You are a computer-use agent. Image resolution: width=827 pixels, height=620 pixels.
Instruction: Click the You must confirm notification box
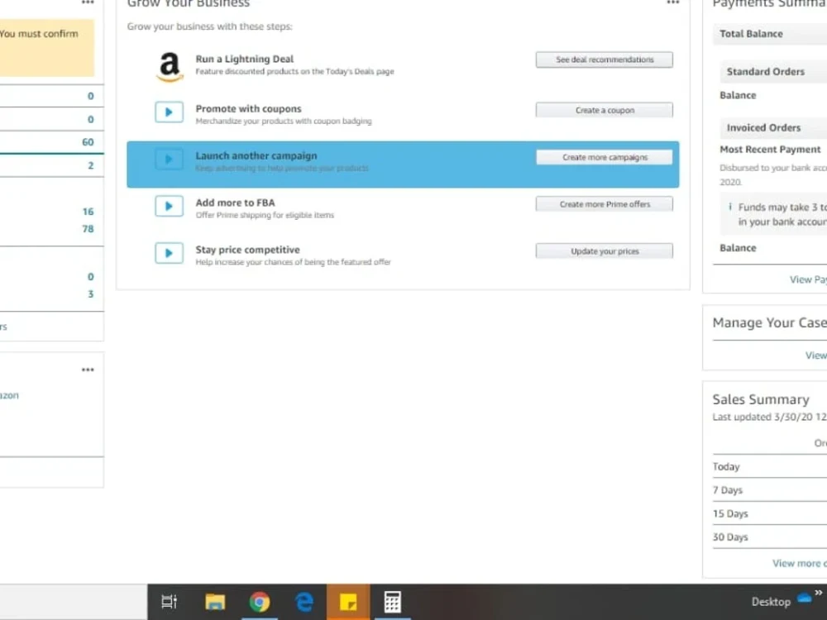coord(47,48)
